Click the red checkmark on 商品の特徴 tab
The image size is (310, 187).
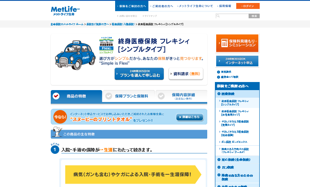56,96
